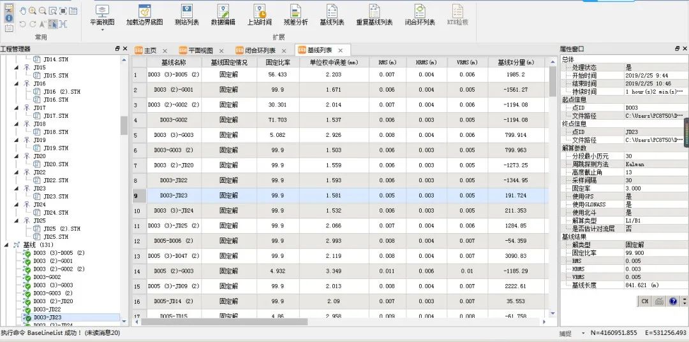
Task: Select JD16 (2).STH file in tree
Action: [x=61, y=92]
